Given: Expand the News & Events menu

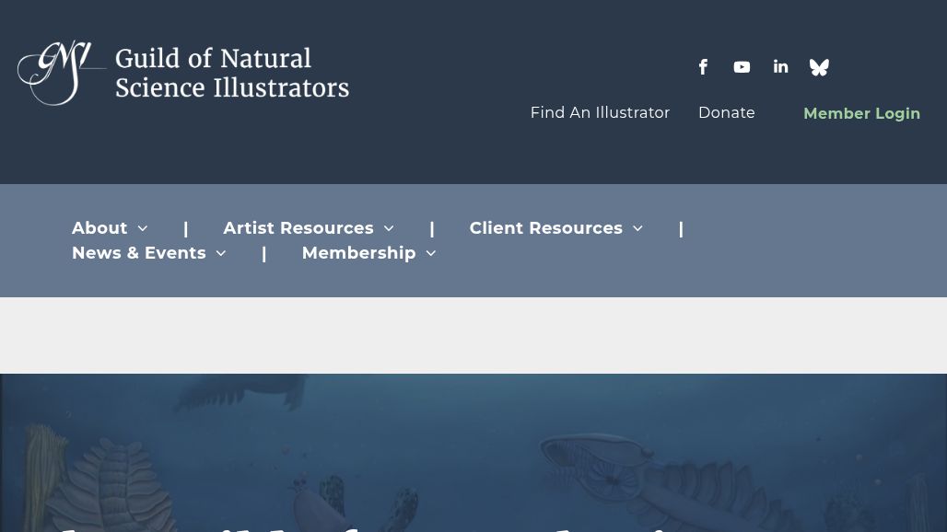Looking at the screenshot, I should tap(220, 253).
